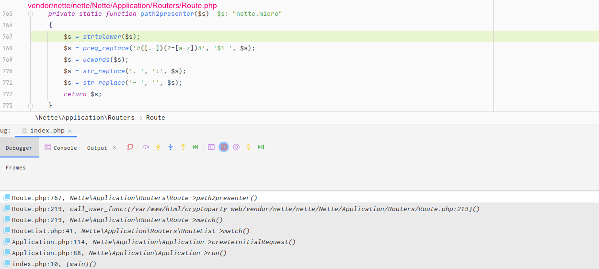The width and height of the screenshot is (599, 269).
Task: Close the Output tab
Action: click(x=115, y=147)
